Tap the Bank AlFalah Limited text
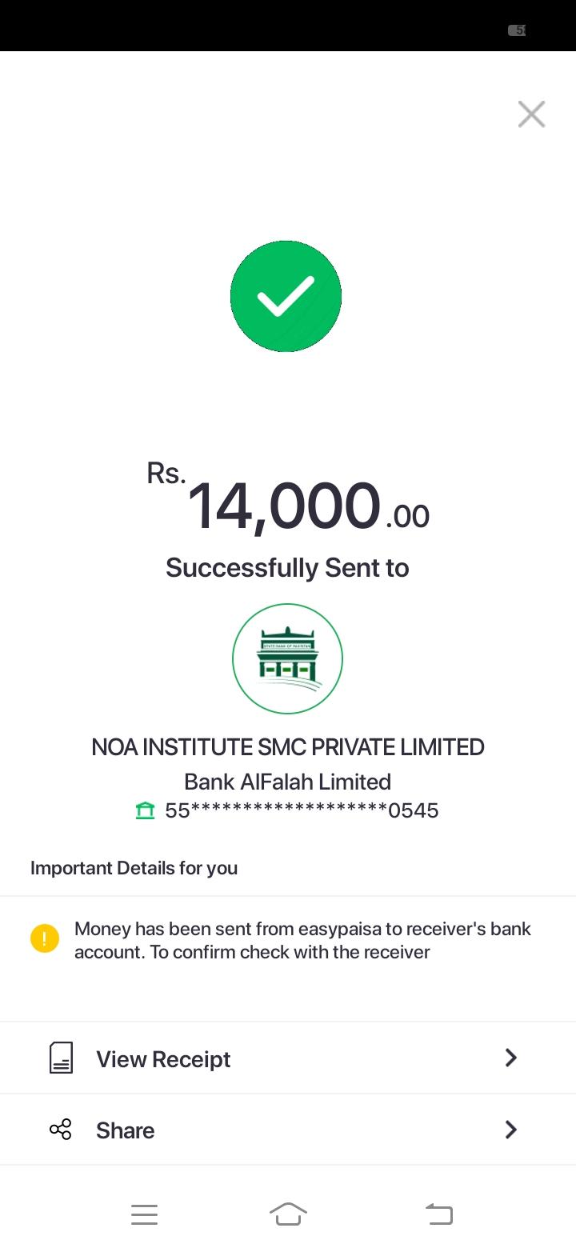 288,782
